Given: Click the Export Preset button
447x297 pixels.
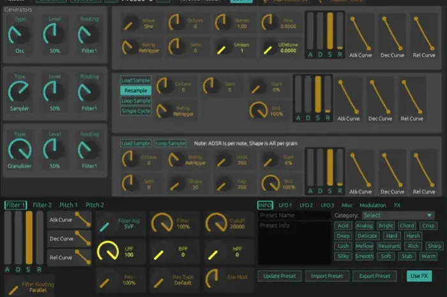Looking at the screenshot, I should pyautogui.click(x=374, y=276).
